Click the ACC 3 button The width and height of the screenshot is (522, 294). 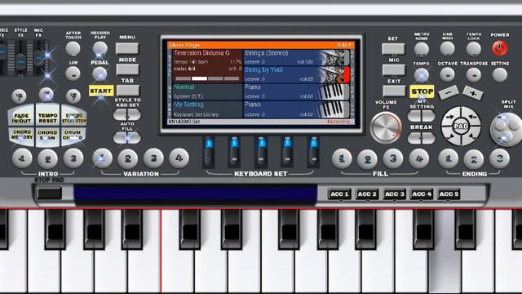[394, 194]
